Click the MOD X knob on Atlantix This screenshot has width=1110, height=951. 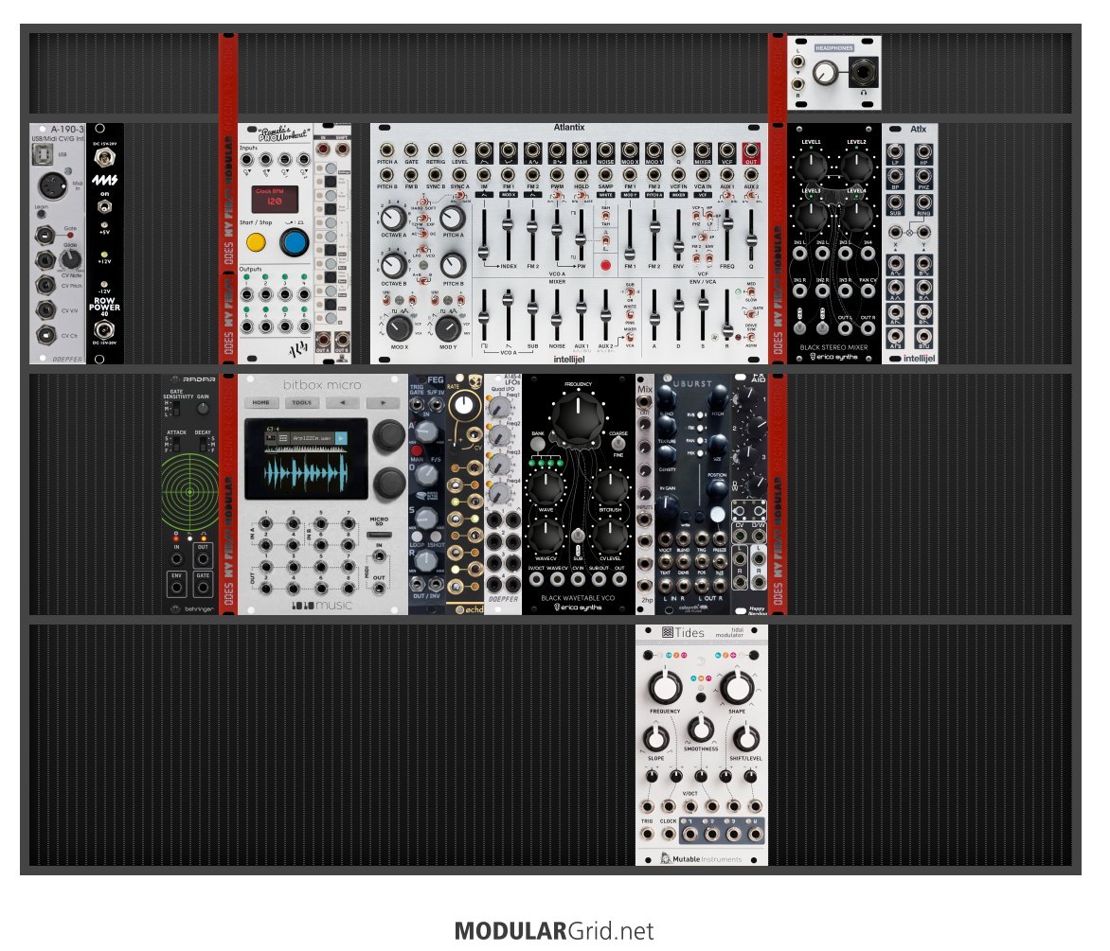[x=399, y=327]
